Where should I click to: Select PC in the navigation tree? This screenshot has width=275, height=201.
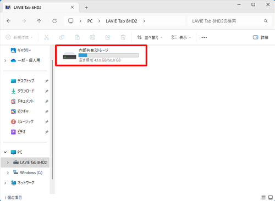point(16,152)
